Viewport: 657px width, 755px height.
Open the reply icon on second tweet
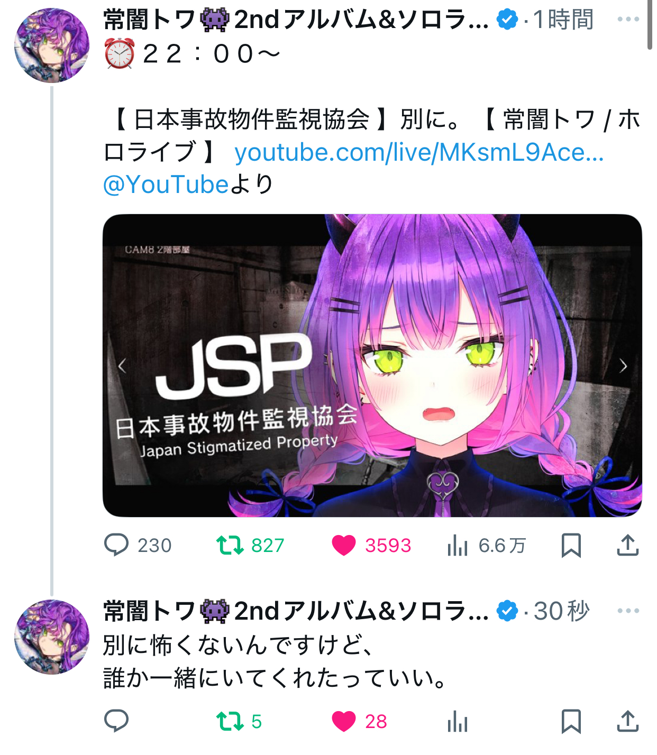point(116,721)
